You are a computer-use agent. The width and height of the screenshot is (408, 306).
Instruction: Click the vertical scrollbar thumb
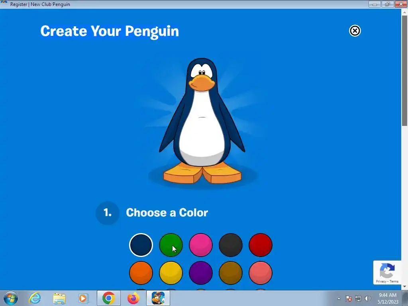tap(405, 70)
